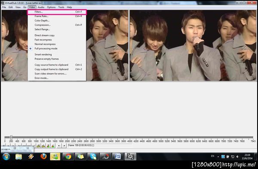Choose Frame Rate... menu entry

[x=57, y=16]
